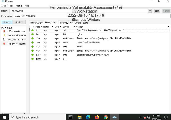
Task: Click the Linux penguin icon for switch01
Action: [4, 39]
